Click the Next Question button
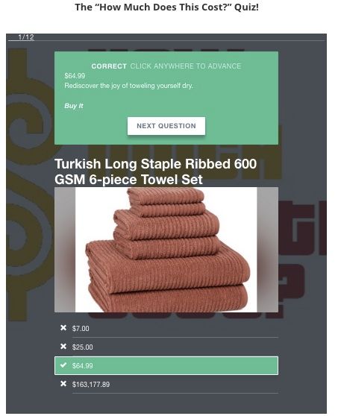The width and height of the screenshot is (341, 416). 166,126
